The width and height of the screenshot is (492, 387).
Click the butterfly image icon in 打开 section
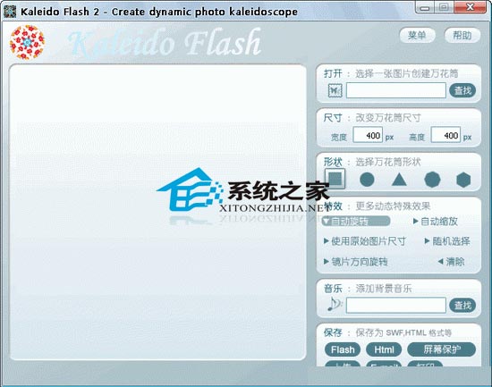point(335,90)
